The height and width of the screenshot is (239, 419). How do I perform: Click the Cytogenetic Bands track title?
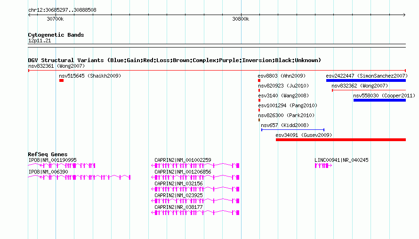[x=56, y=35]
